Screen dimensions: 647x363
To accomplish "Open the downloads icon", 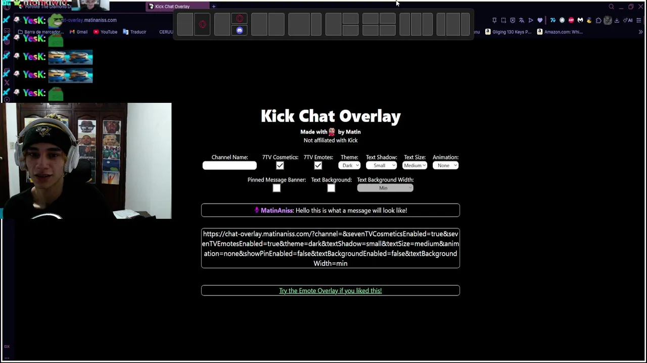I will [x=617, y=20].
